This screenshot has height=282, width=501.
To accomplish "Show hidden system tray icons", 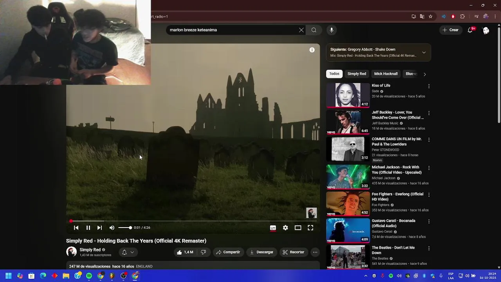I will [x=366, y=276].
